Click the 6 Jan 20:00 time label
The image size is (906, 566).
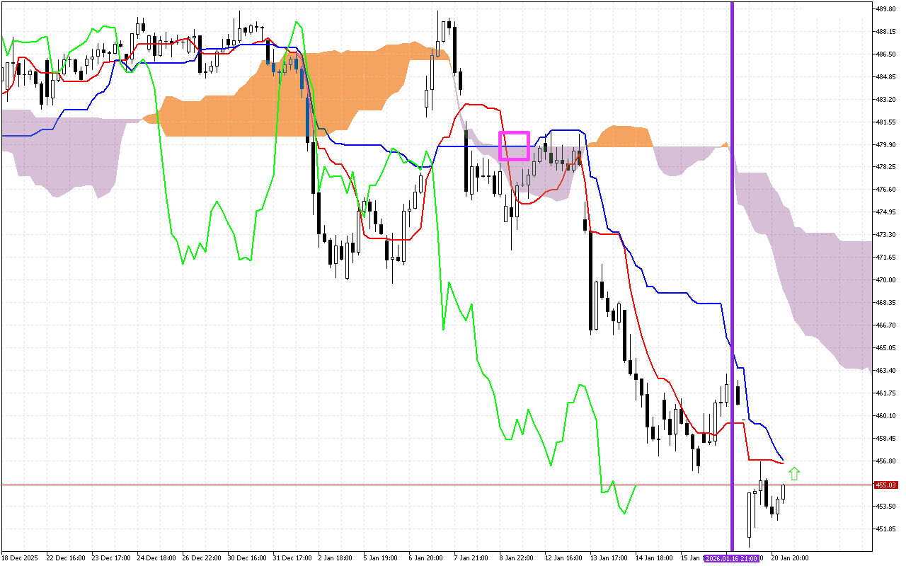(x=425, y=558)
